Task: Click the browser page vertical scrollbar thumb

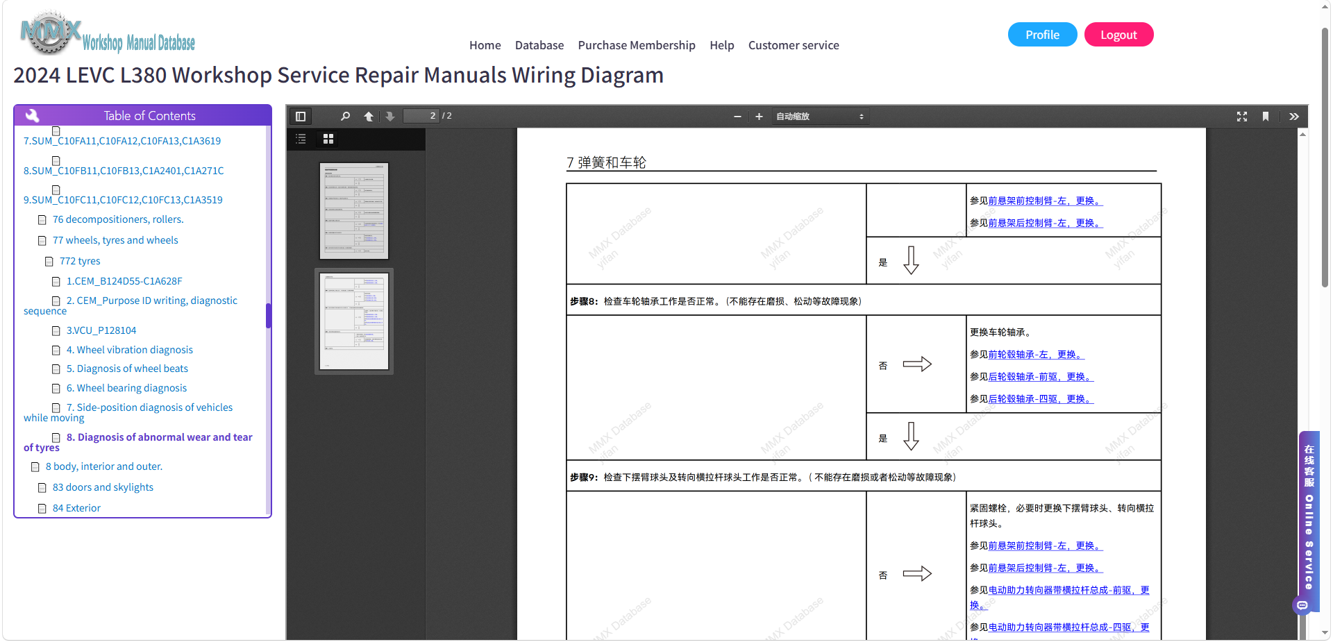Action: point(1325,156)
